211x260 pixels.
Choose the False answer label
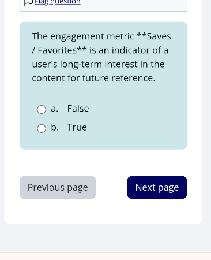[78, 109]
